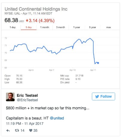Click the Eric Teetsel display name
The height and width of the screenshot is (138, 122).
click(x=27, y=96)
